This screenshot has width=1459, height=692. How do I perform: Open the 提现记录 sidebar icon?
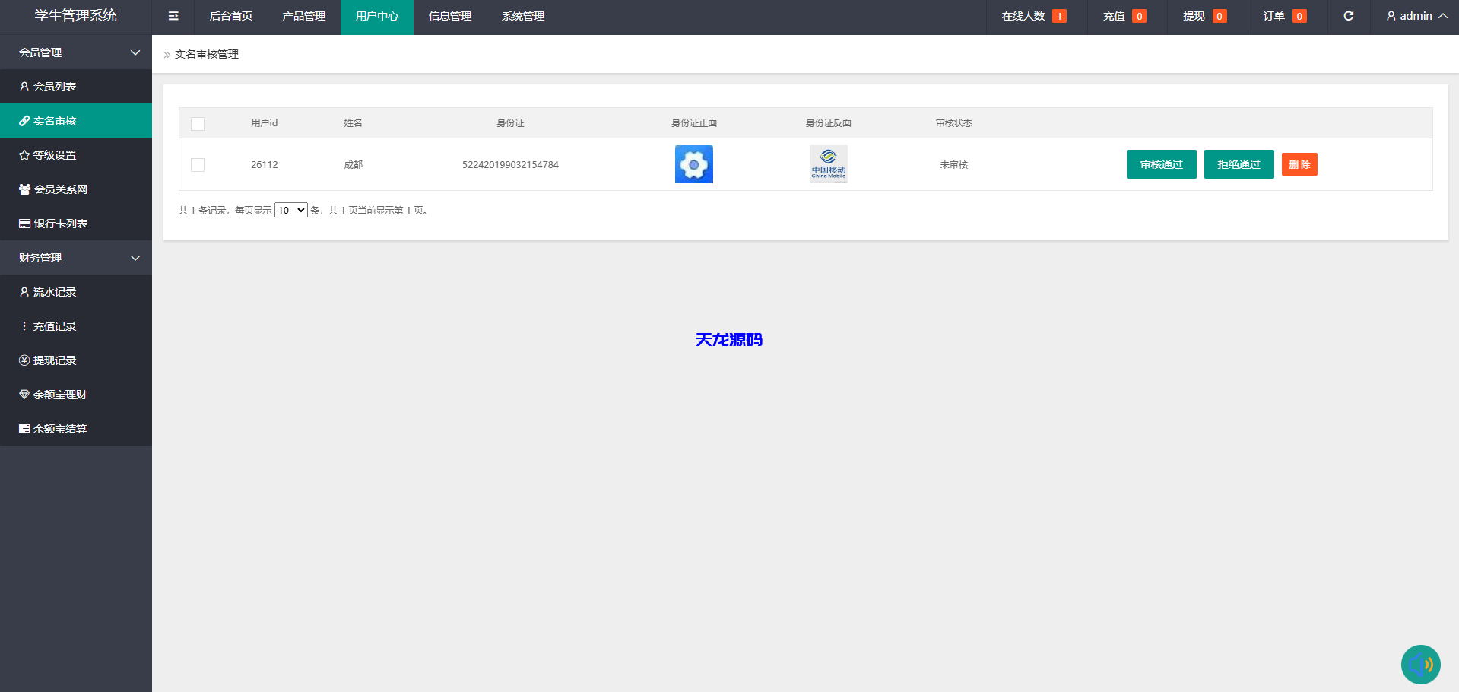24,360
